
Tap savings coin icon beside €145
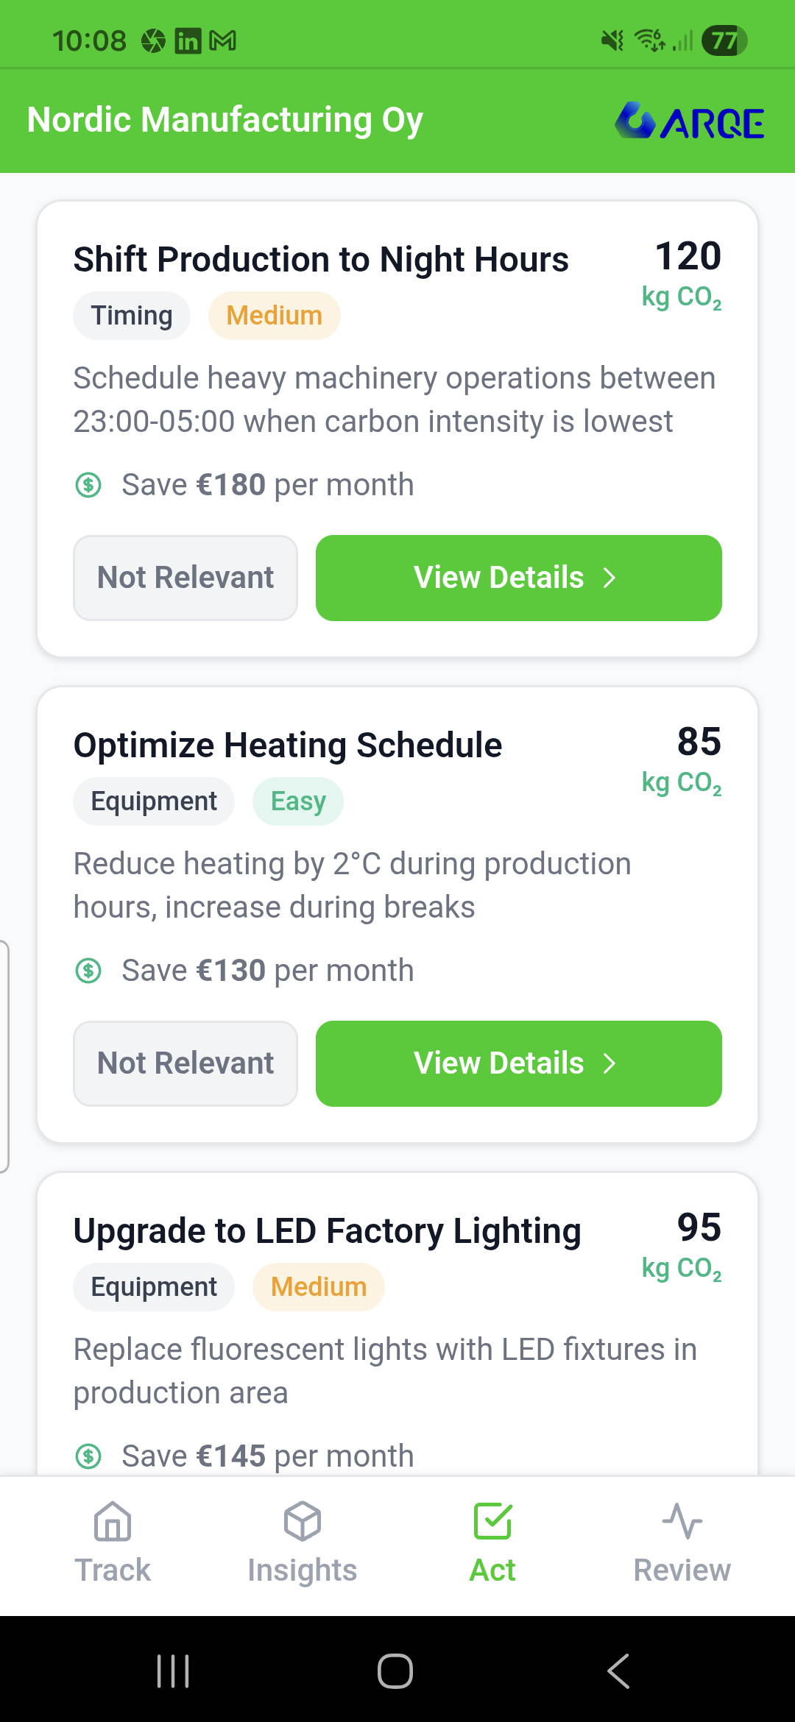tap(89, 1456)
